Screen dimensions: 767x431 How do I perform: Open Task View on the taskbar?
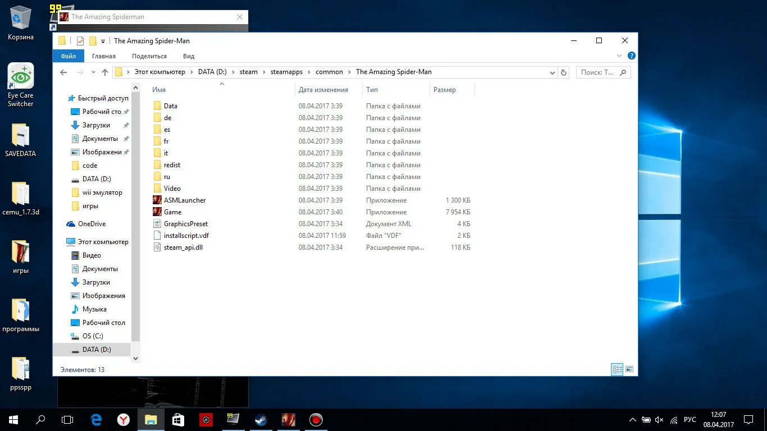(x=67, y=420)
